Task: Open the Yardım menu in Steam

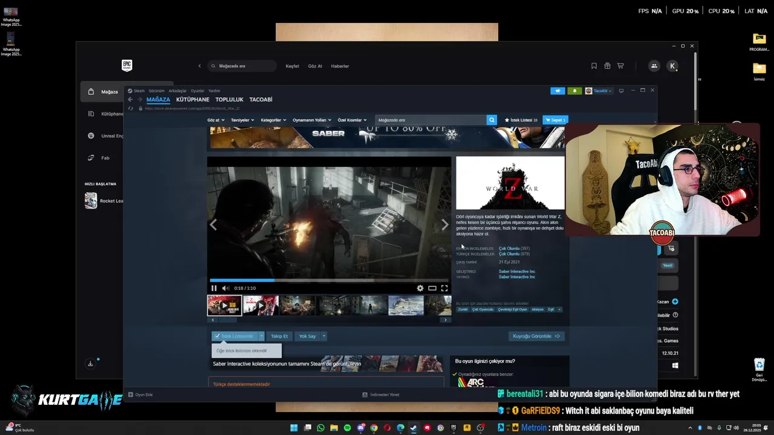Action: 214,91
